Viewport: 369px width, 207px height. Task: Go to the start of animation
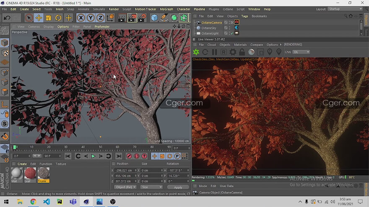pos(68,156)
